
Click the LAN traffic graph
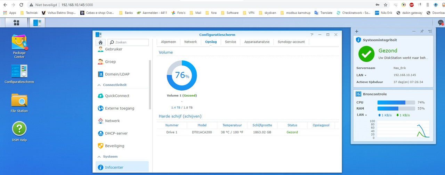(x=404, y=129)
